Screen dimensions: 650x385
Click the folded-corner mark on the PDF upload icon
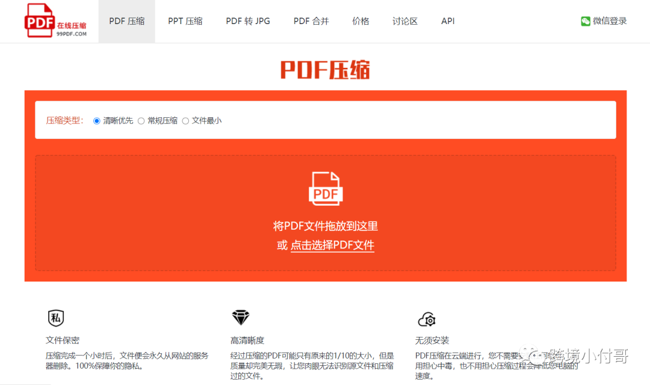click(x=335, y=177)
